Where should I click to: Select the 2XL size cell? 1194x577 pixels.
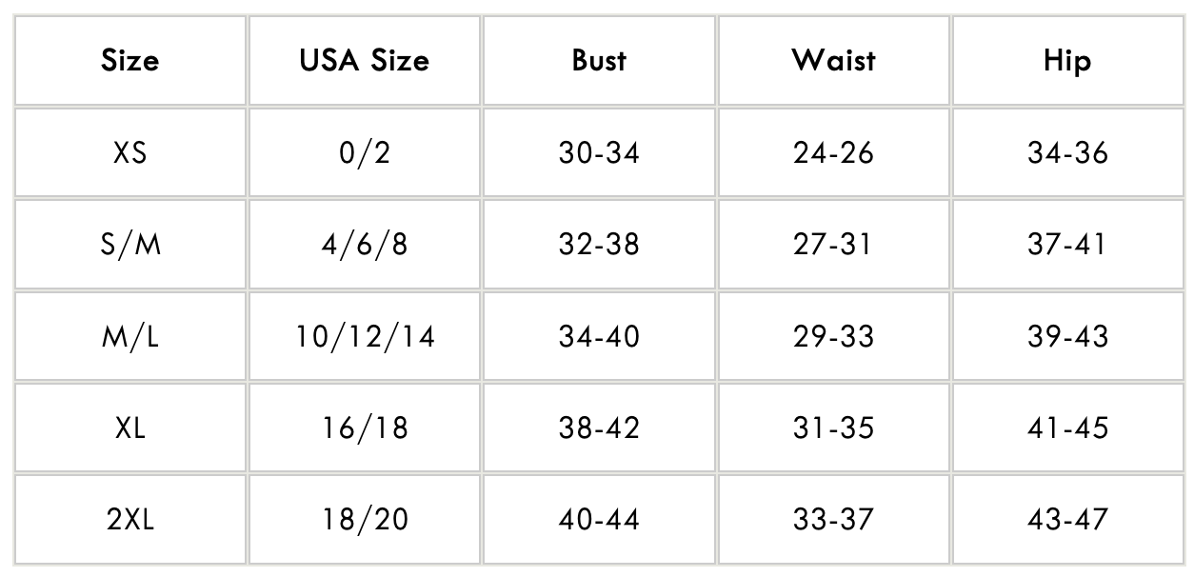point(129,519)
